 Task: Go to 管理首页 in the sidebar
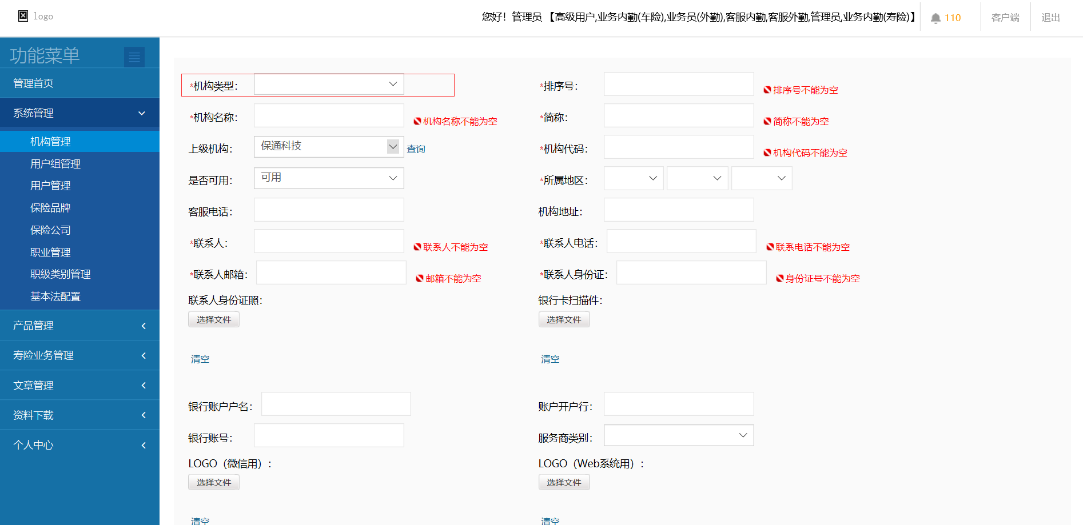pyautogui.click(x=79, y=83)
